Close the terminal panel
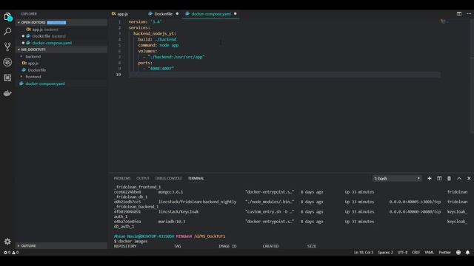 469,179
